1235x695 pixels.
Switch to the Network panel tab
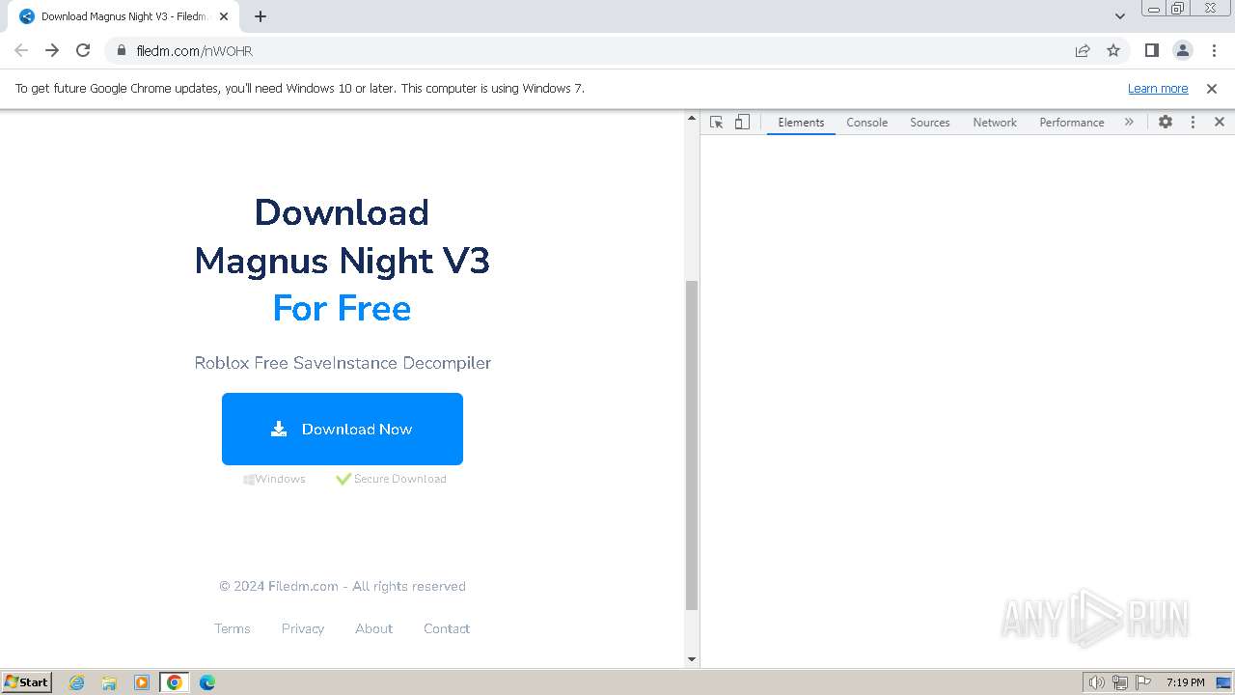coord(995,123)
